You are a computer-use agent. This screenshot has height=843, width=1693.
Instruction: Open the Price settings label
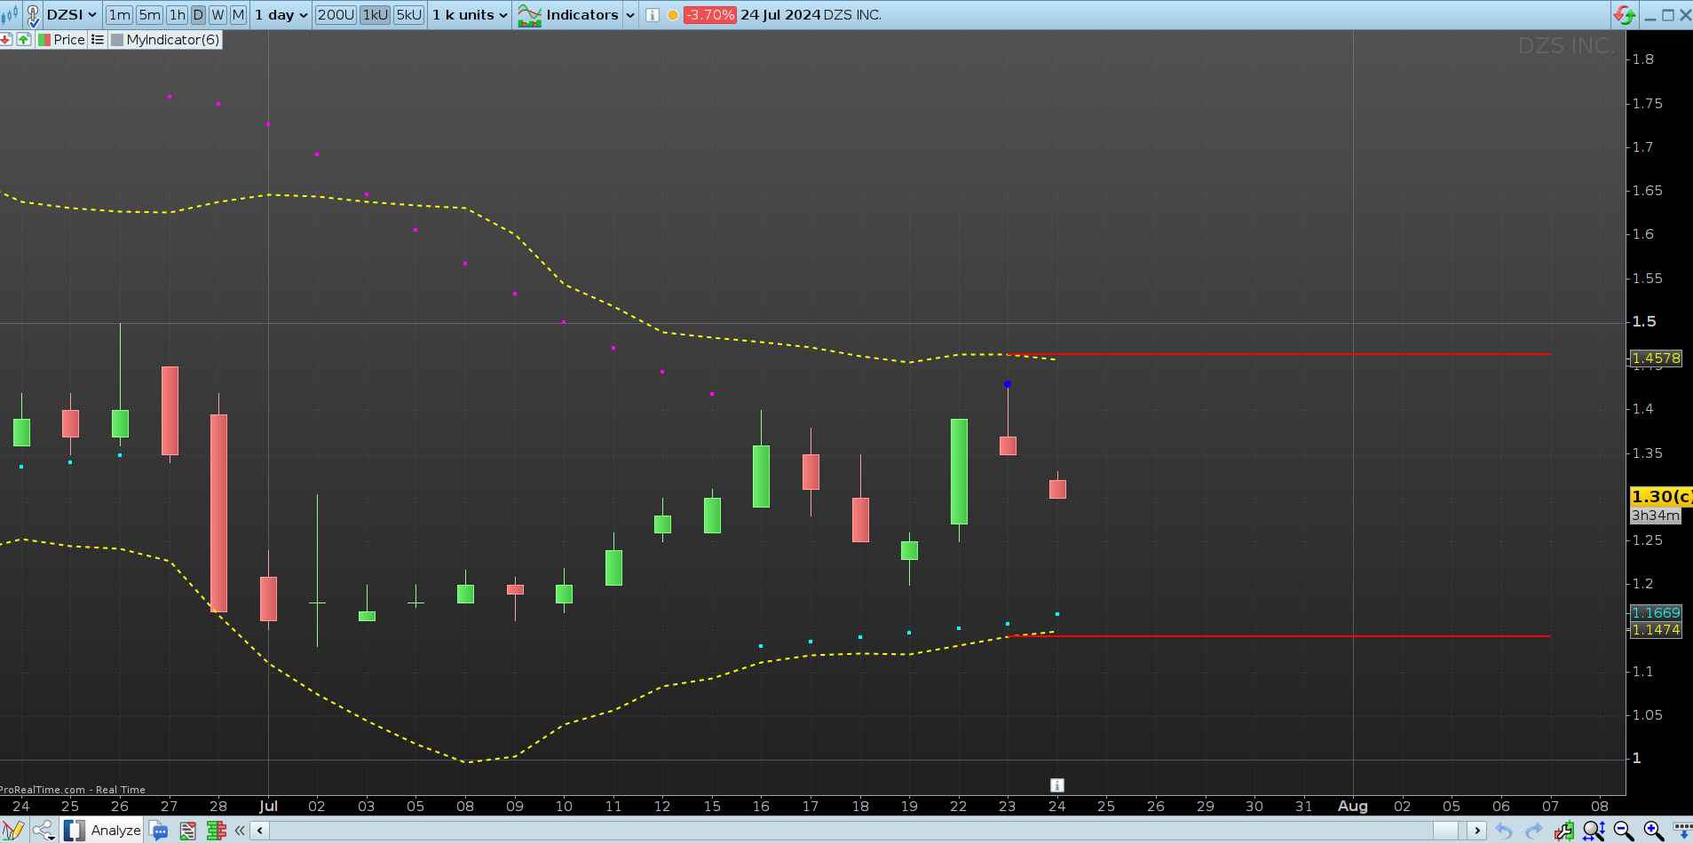69,40
